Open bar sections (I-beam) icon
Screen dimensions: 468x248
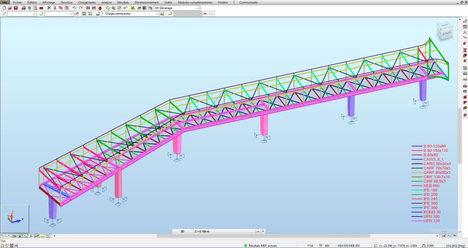[x=465, y=50]
